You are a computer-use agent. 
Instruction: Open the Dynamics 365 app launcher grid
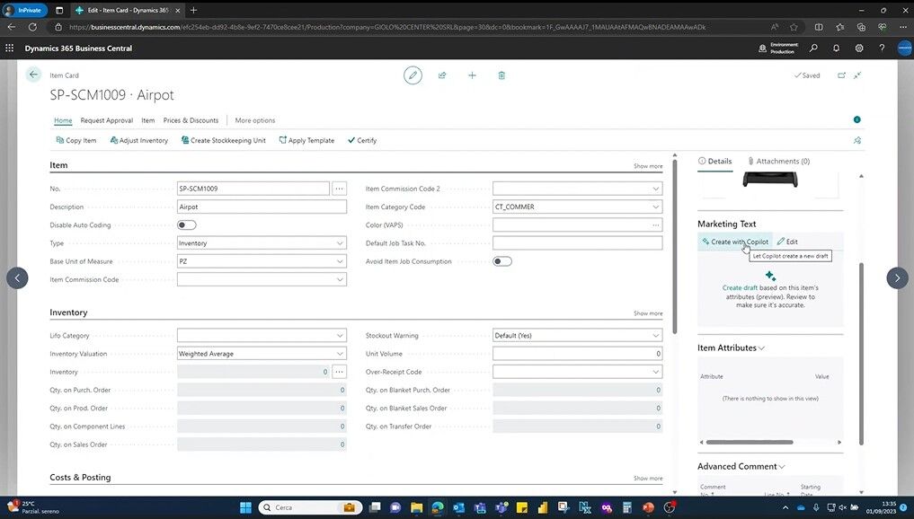click(x=9, y=48)
